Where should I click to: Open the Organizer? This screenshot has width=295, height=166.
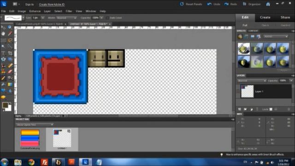(x=252, y=4)
